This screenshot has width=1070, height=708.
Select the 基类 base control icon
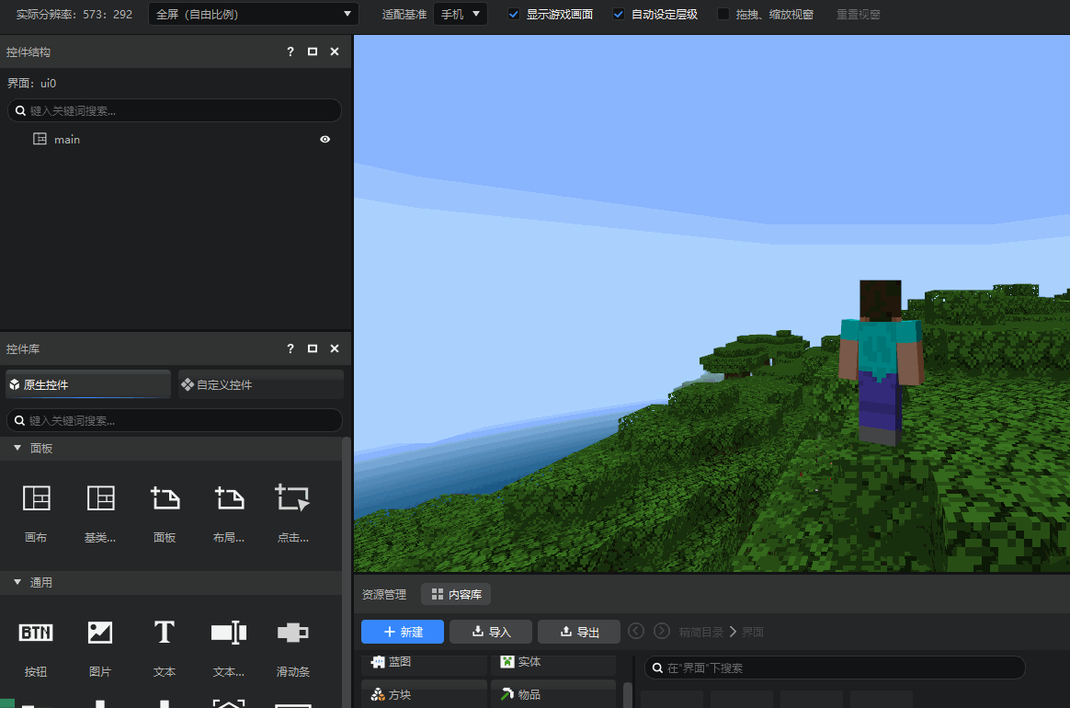tap(100, 498)
